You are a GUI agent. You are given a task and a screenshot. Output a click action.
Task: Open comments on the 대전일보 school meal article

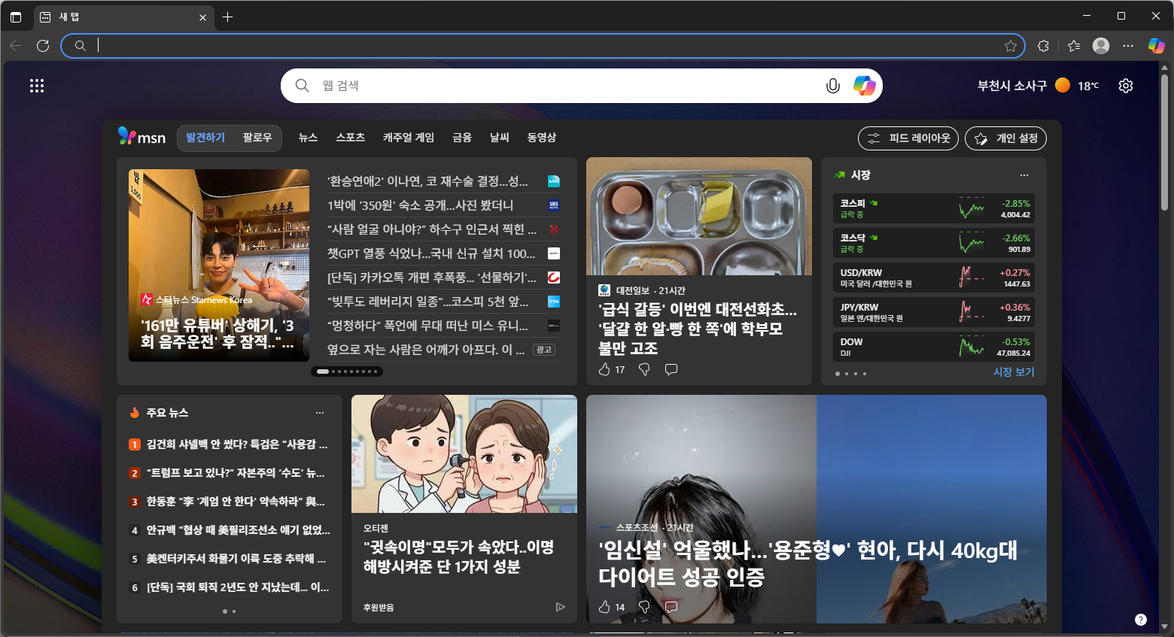click(x=671, y=369)
